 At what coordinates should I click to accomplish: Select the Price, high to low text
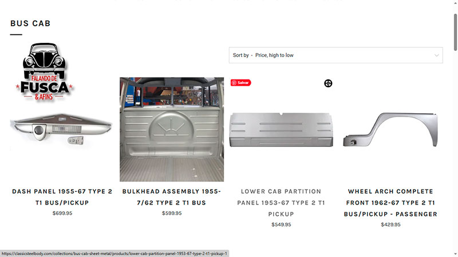click(x=274, y=55)
